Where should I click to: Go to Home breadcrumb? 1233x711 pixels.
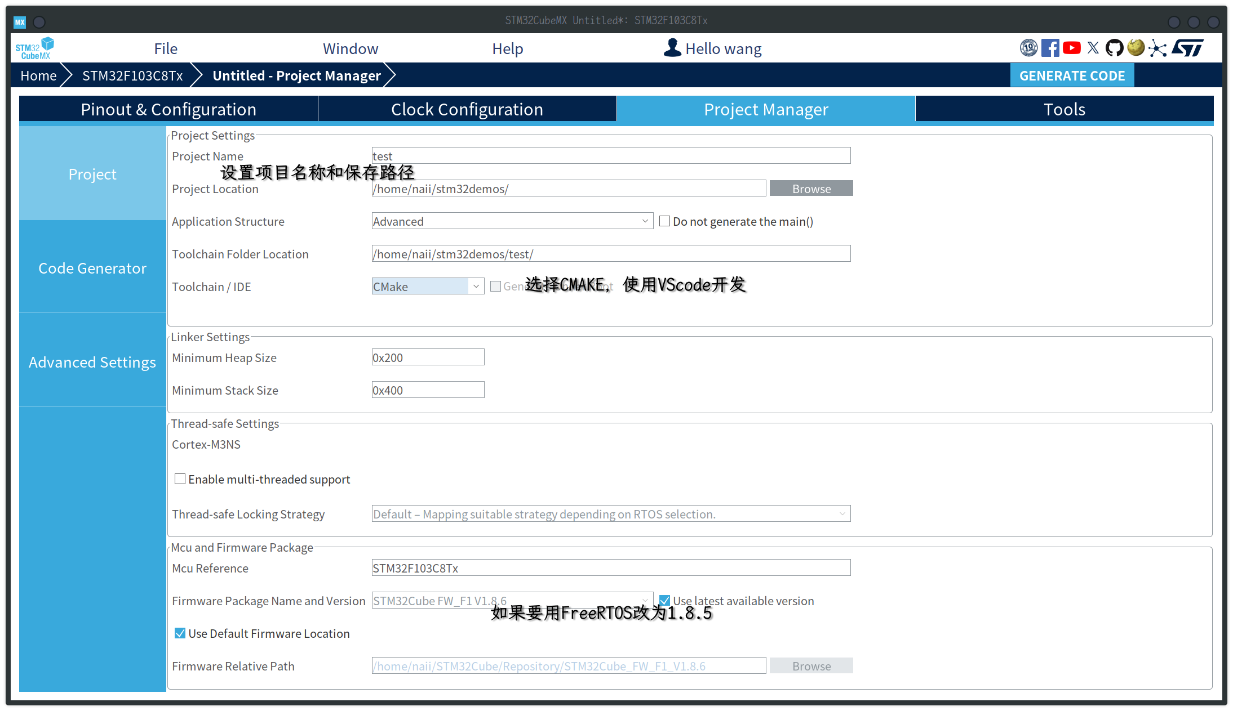[x=38, y=75]
